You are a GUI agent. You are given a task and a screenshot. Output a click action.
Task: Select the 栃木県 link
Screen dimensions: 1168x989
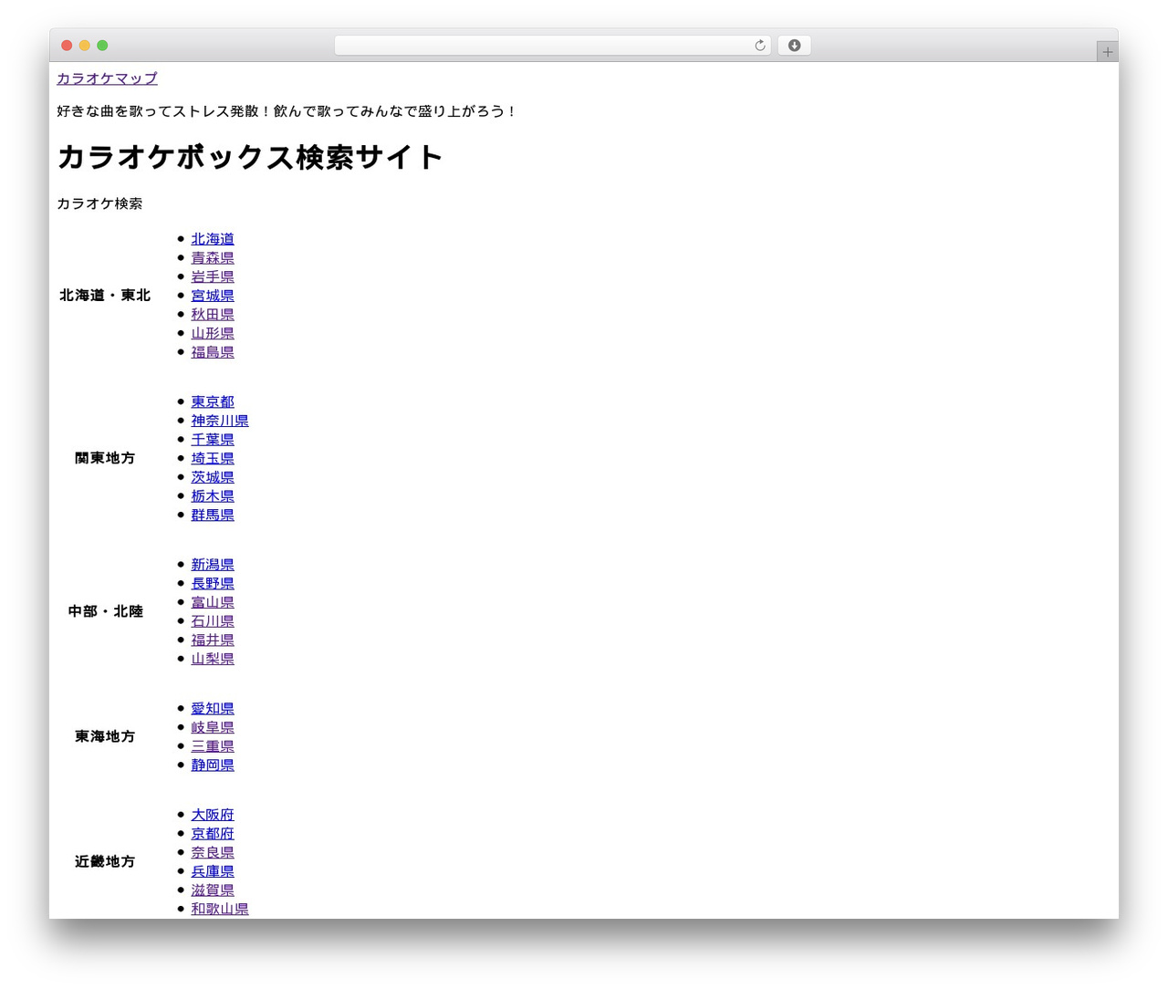(213, 496)
